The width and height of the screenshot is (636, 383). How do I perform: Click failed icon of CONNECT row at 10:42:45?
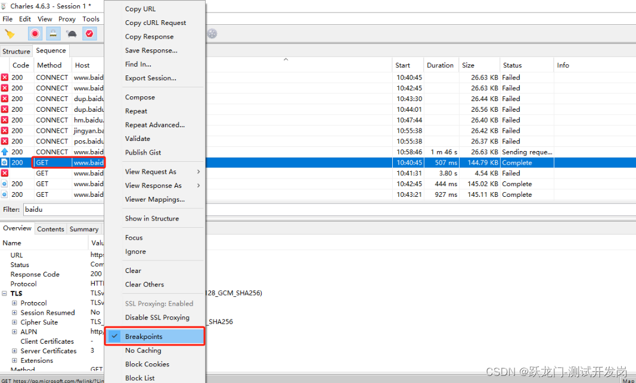4,88
